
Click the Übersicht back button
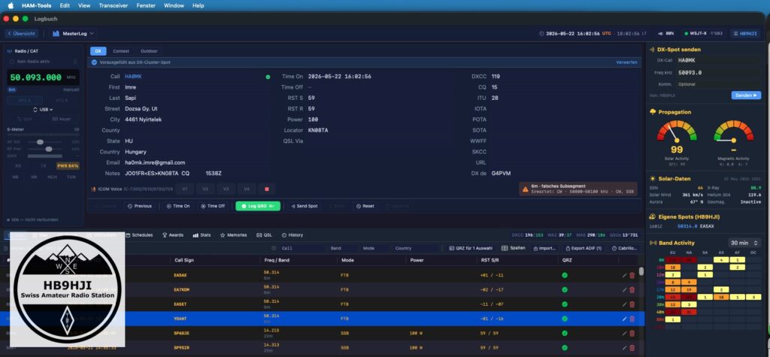click(22, 33)
